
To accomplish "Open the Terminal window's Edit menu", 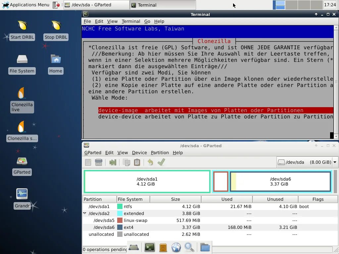I will pos(99,21).
